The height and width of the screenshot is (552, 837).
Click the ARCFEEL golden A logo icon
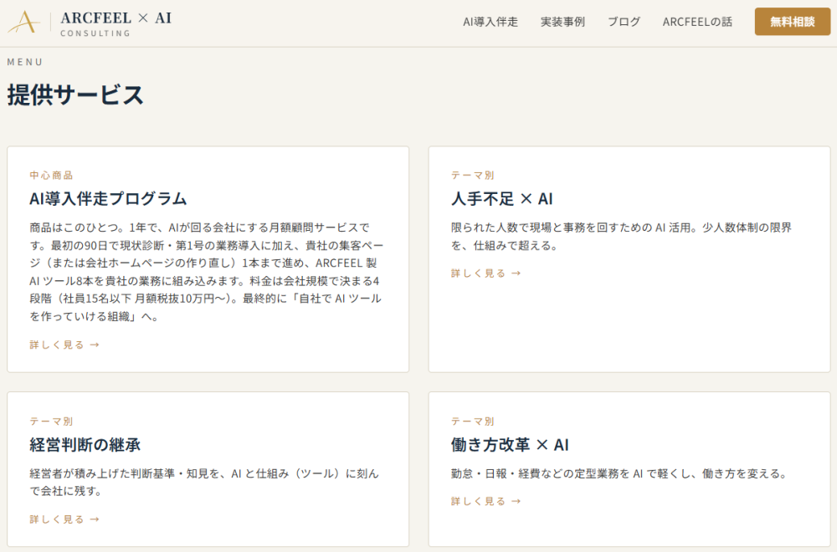(x=24, y=23)
